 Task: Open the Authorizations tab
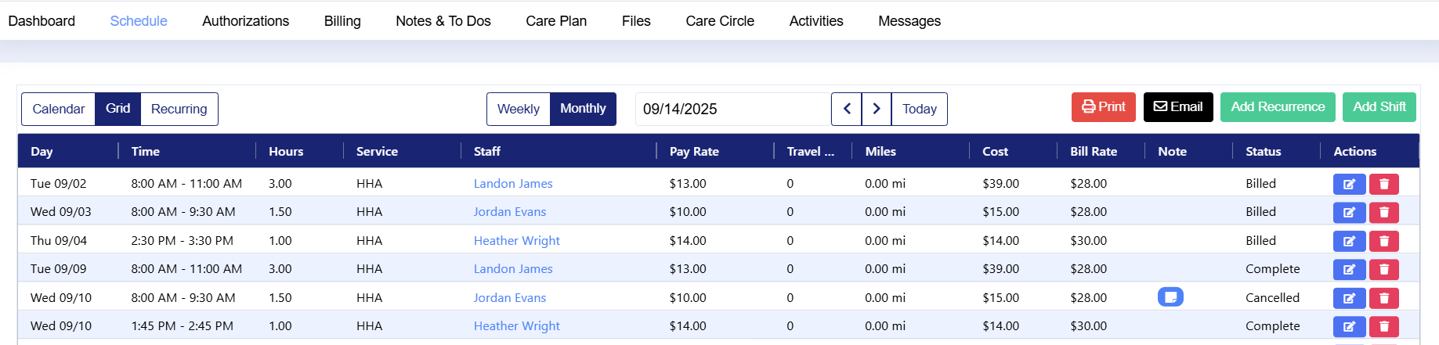click(x=245, y=21)
